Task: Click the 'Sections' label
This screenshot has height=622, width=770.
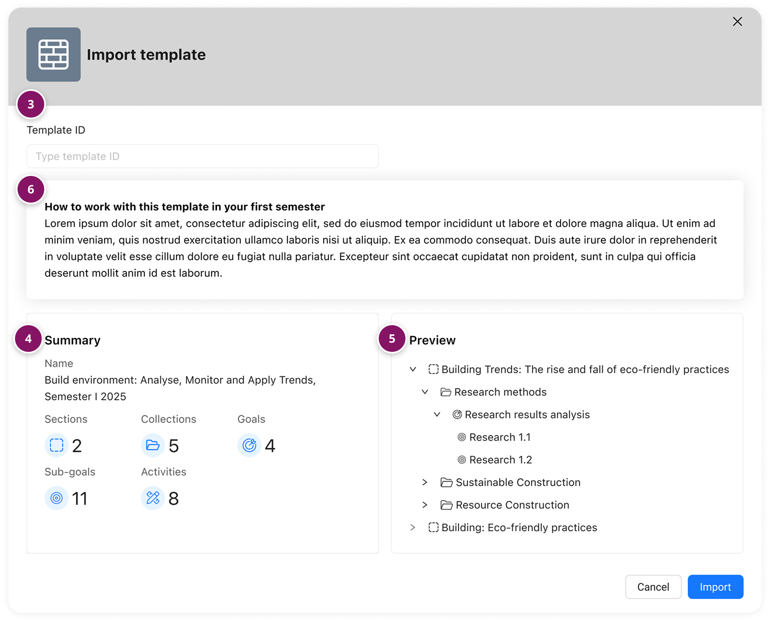Action: point(66,419)
